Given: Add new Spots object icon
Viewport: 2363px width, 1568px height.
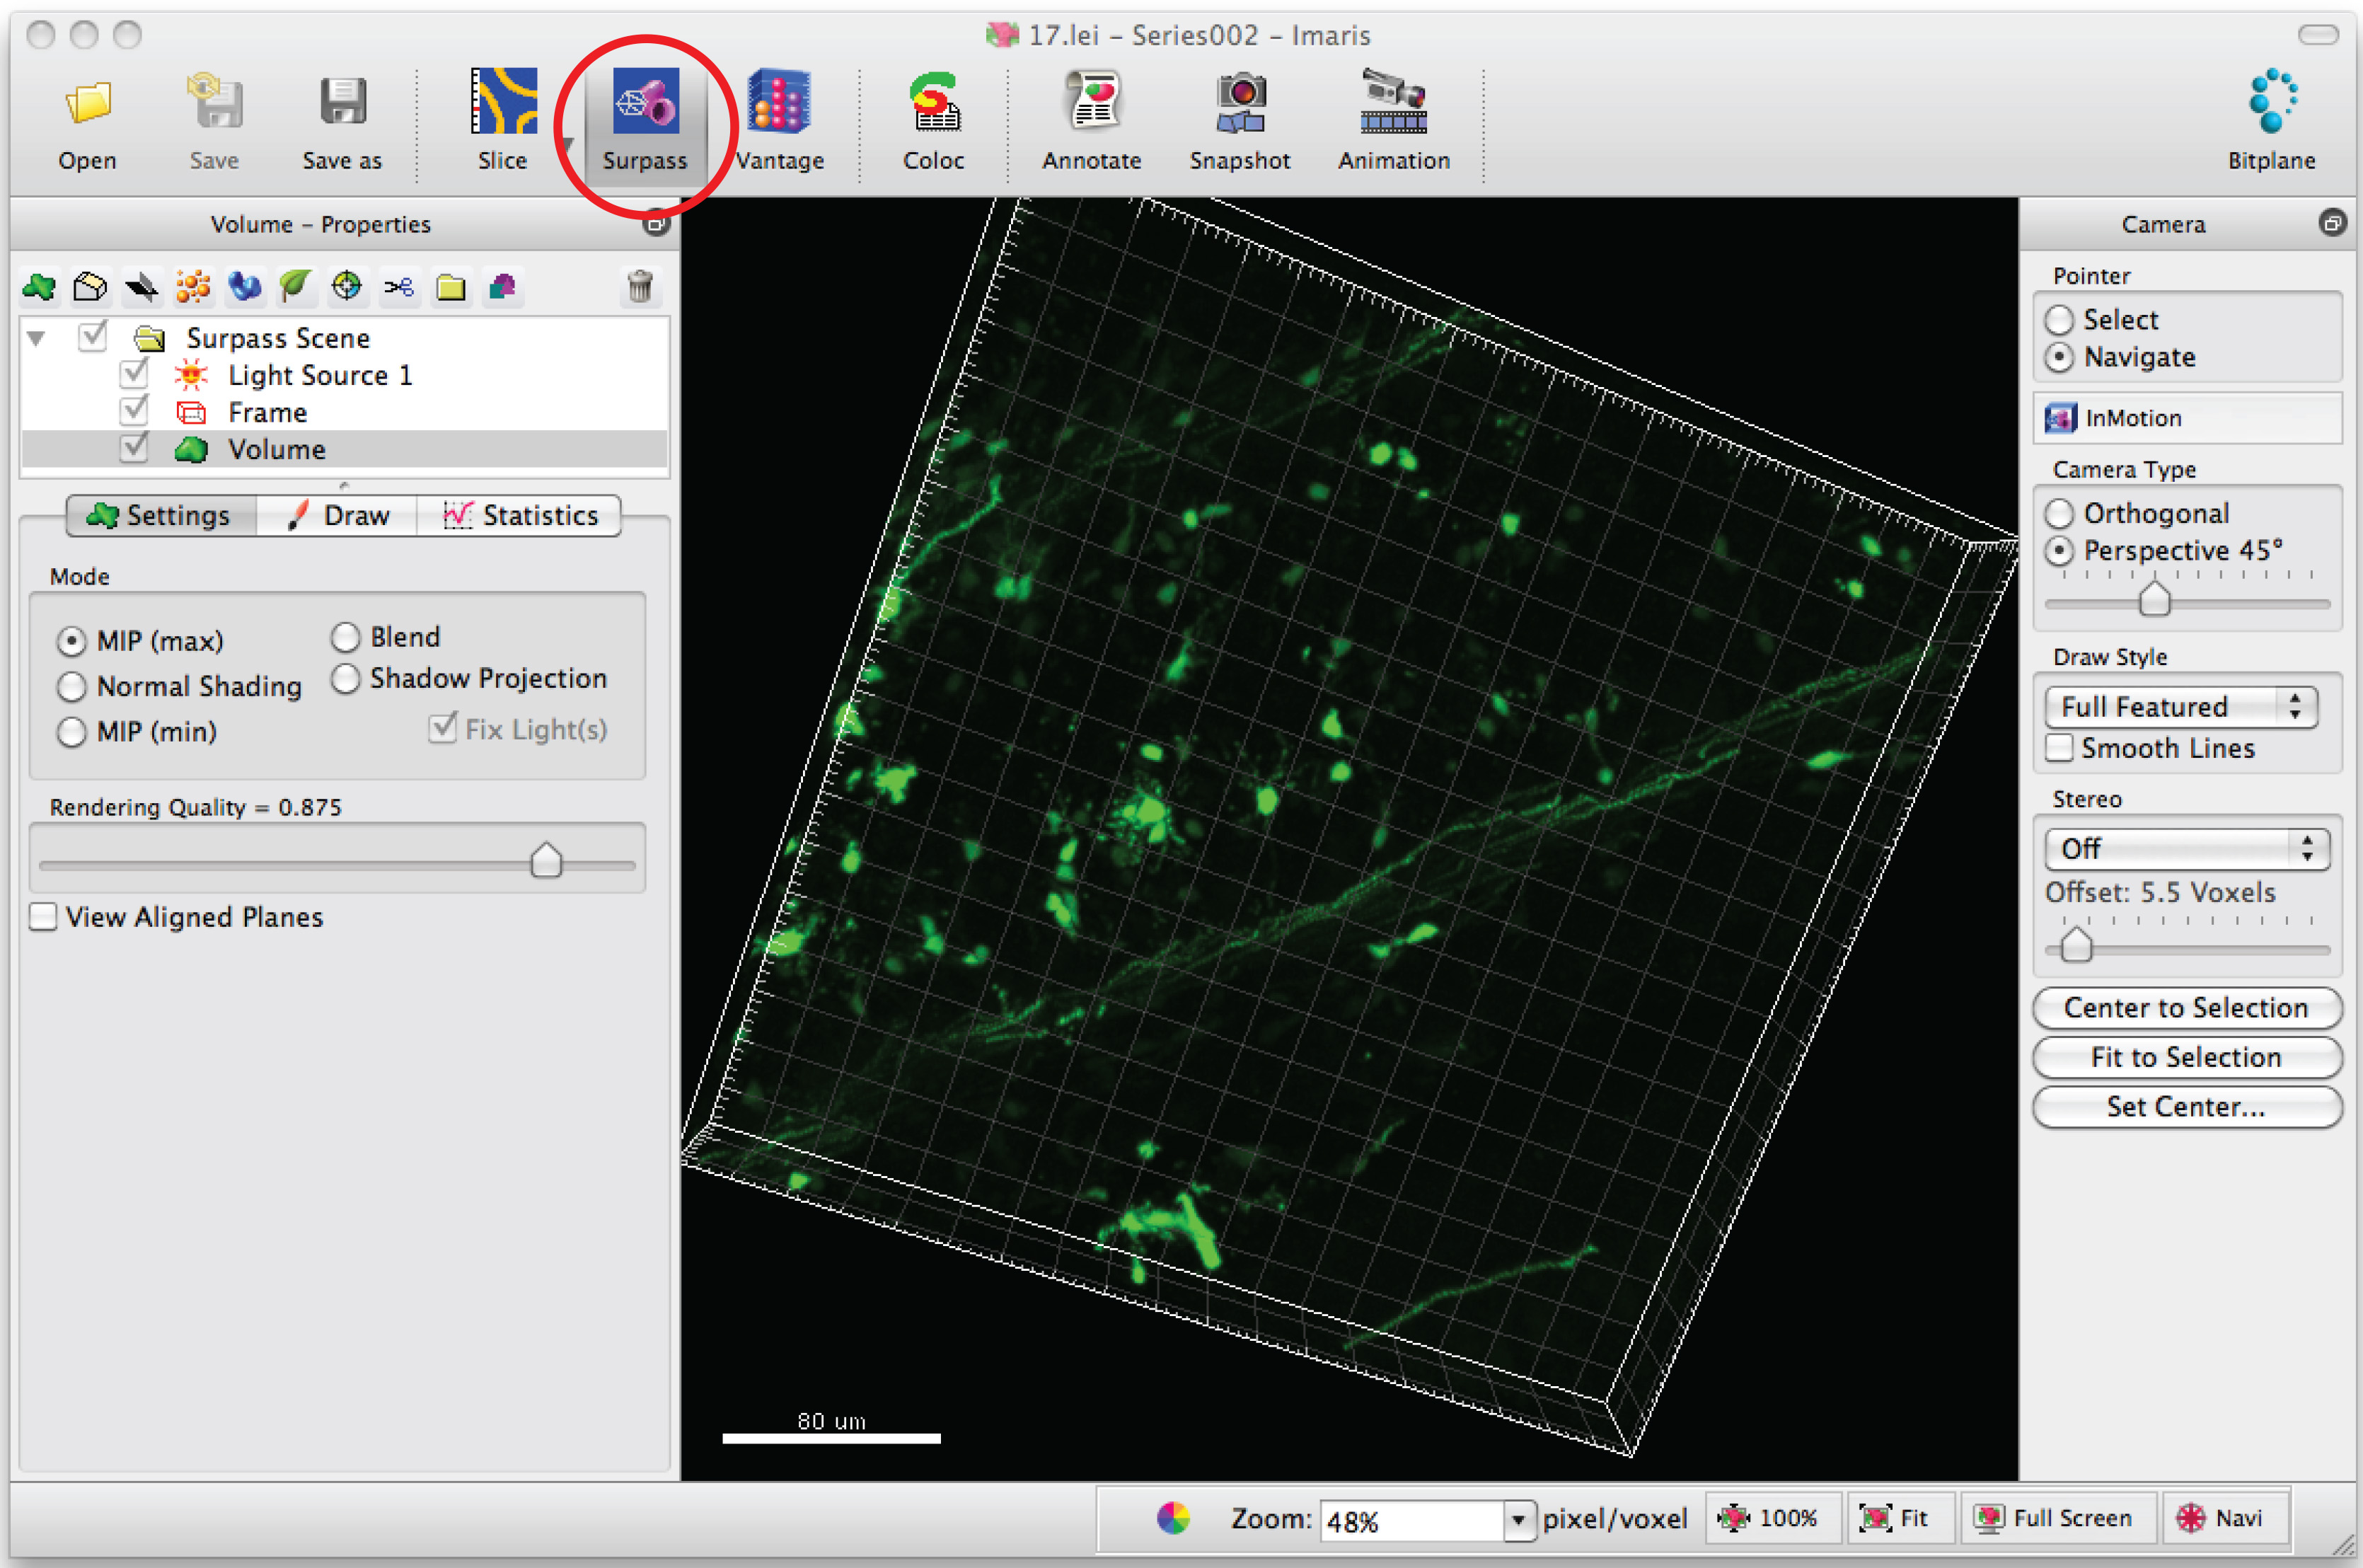Looking at the screenshot, I should tap(193, 288).
